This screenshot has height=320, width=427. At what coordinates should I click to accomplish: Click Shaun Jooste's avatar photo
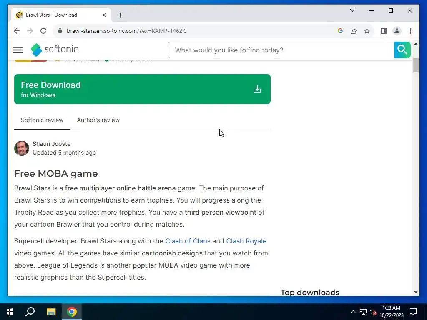pos(22,148)
